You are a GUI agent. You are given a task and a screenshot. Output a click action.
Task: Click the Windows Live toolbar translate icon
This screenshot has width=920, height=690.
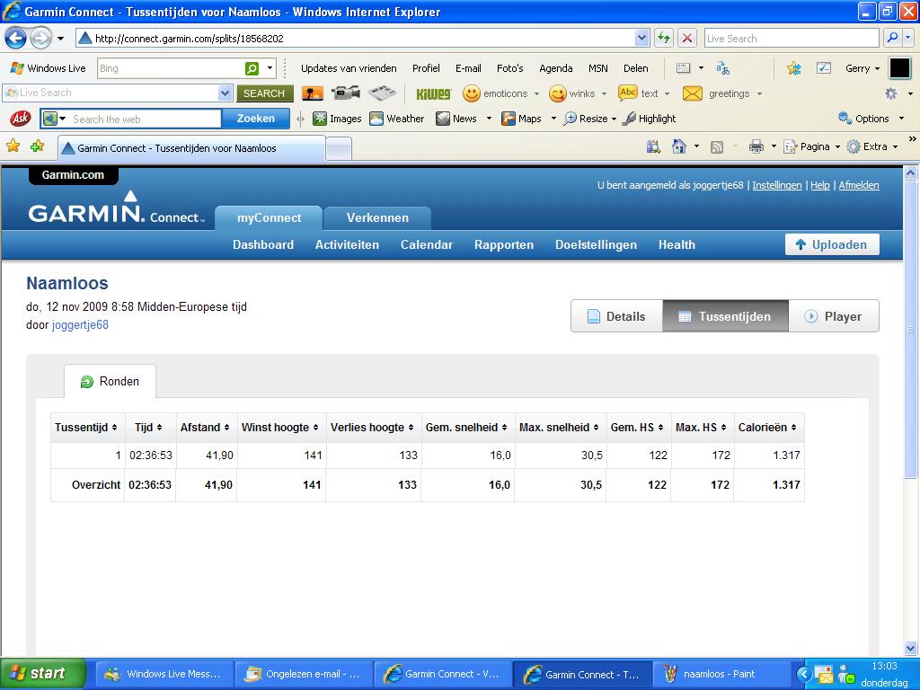pyautogui.click(x=723, y=68)
